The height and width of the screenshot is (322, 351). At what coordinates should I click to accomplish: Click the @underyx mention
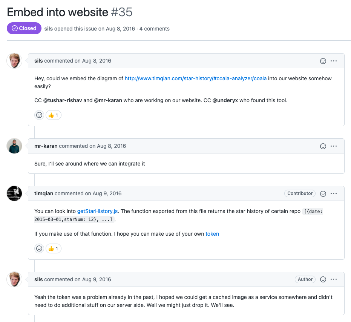(225, 101)
